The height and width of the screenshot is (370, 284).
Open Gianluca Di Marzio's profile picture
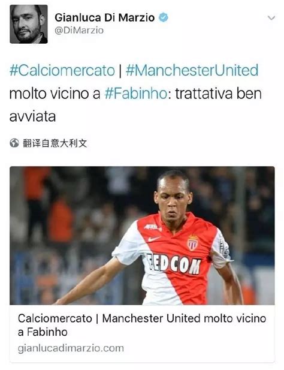pos(29,24)
